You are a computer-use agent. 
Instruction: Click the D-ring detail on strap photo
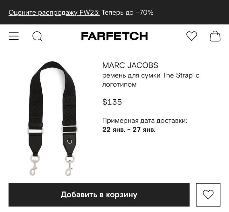click(x=70, y=141)
